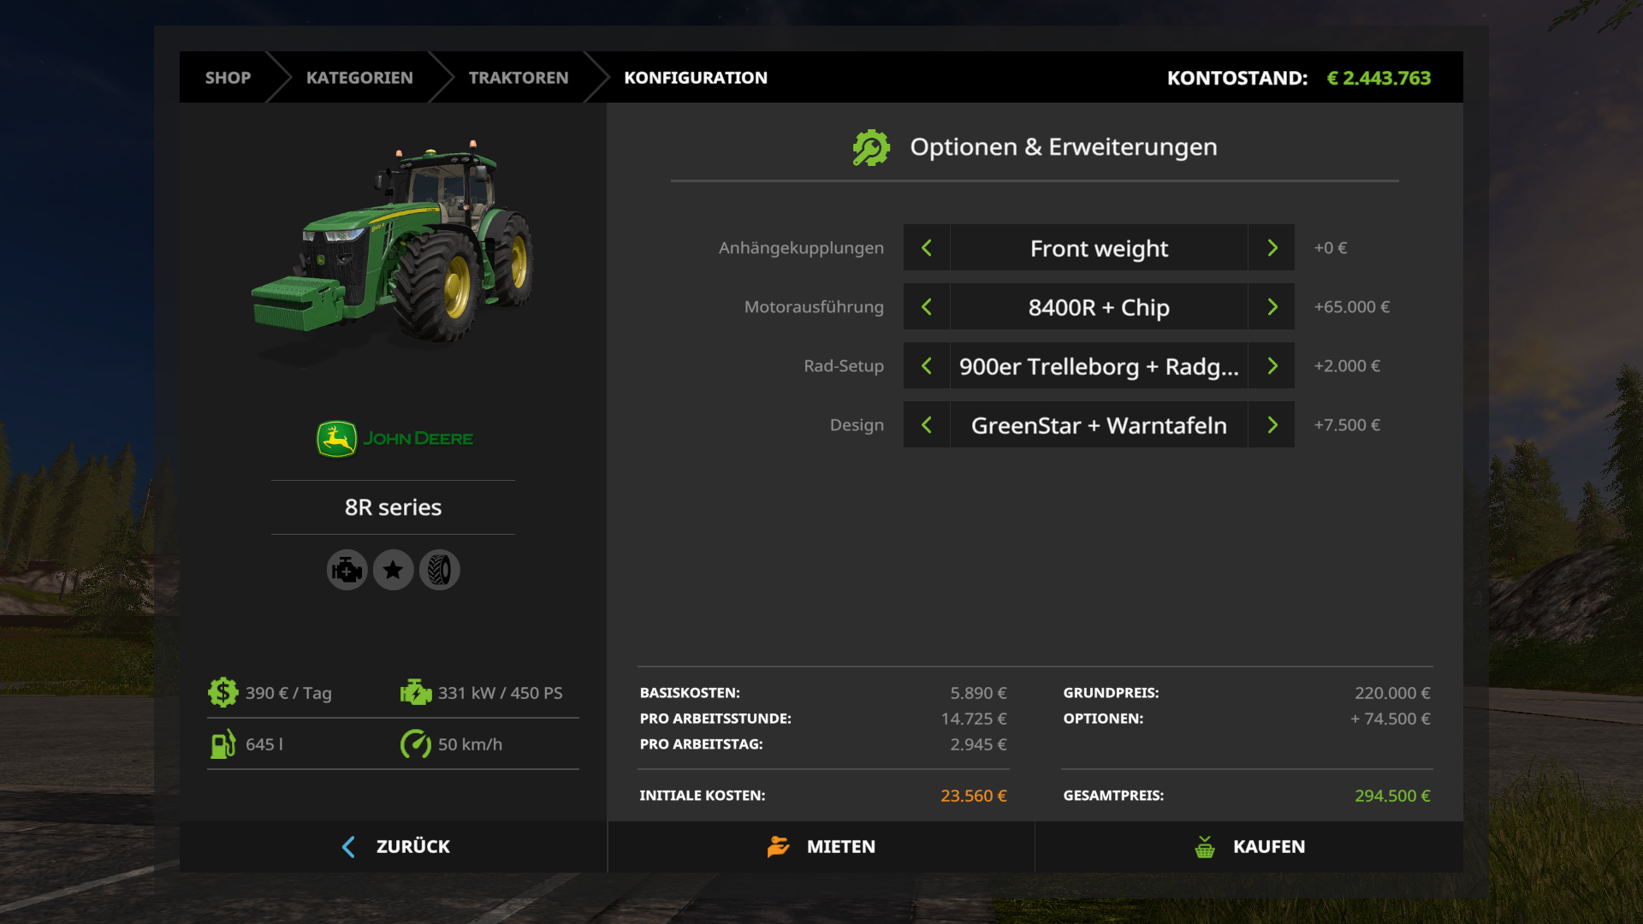1643x924 pixels.
Task: Click the engine power kW icon
Action: coord(416,692)
